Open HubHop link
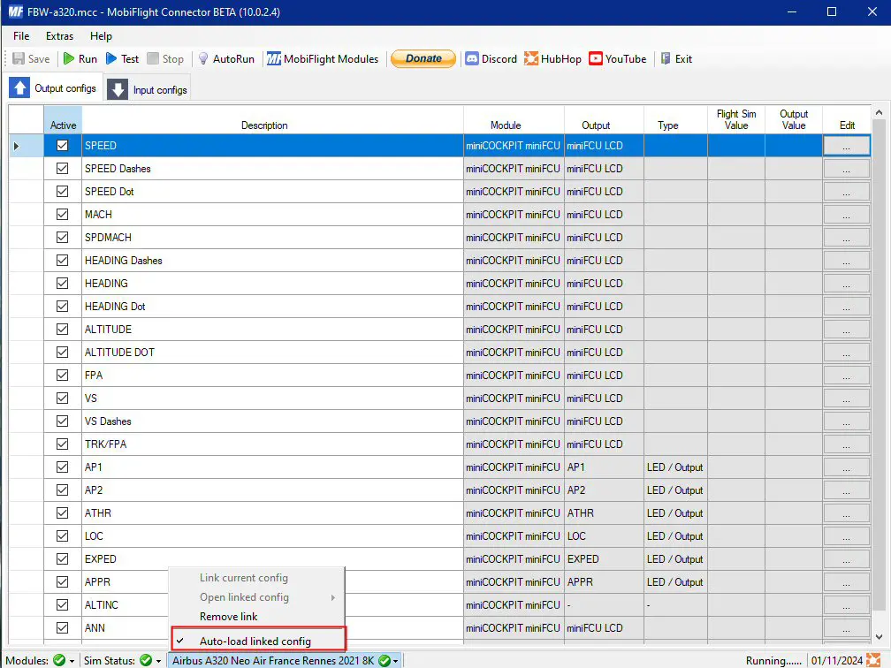Image resolution: width=891 pixels, height=668 pixels. [x=553, y=58]
